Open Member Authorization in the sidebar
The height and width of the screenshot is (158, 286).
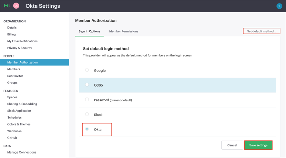point(23,62)
